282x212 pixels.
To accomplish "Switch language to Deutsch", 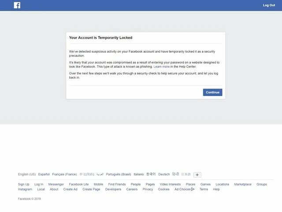I will click(164, 174).
